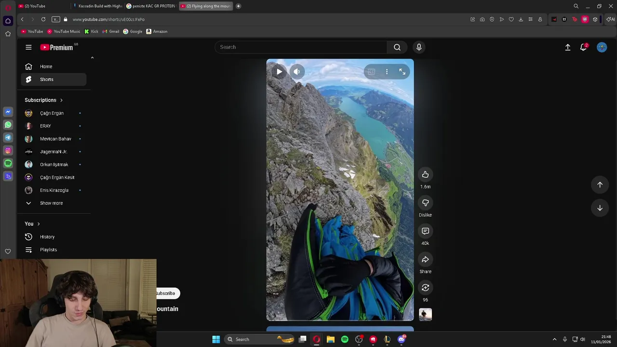617x347 pixels.
Task: Dislike the Shorts video
Action: tap(425, 203)
